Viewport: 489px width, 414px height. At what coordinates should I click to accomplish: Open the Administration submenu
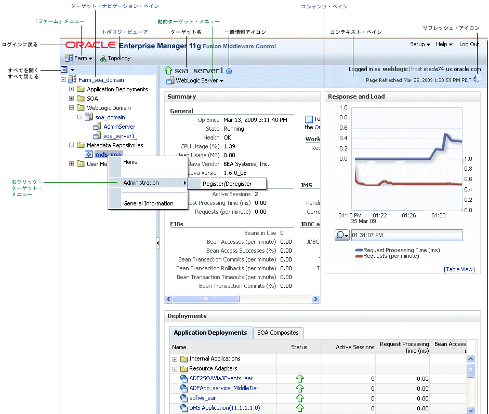click(x=148, y=183)
